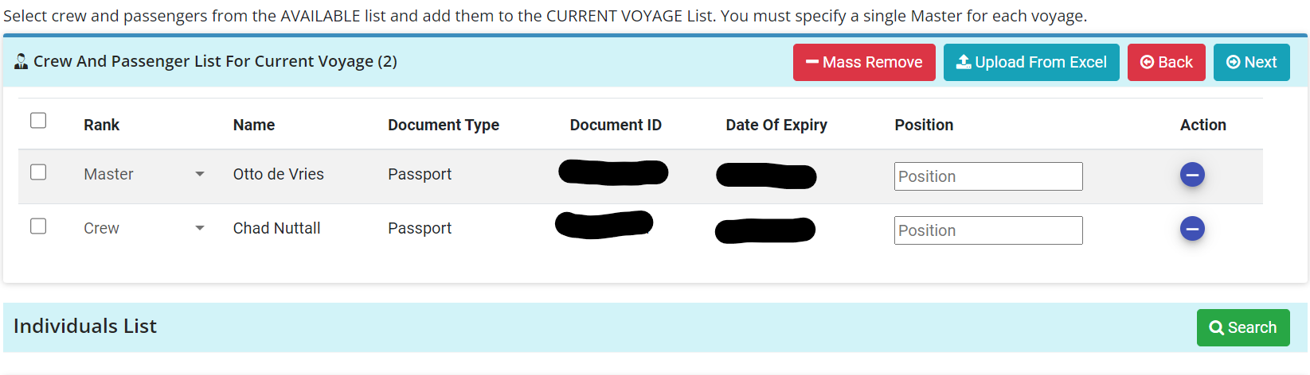
Task: Click the Mass Remove button
Action: (x=864, y=62)
